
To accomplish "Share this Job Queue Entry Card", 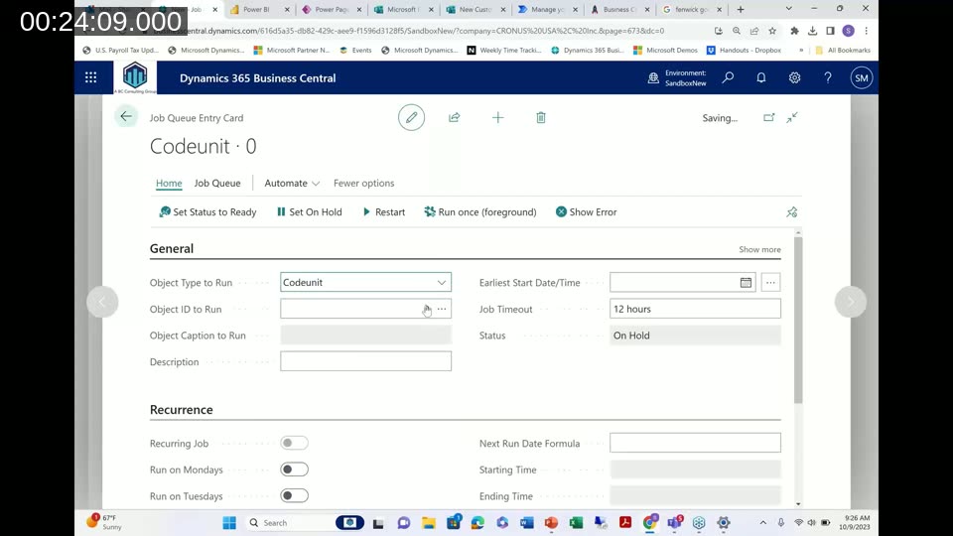I will coord(454,117).
